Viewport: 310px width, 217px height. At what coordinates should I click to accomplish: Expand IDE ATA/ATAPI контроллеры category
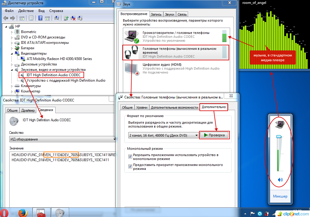tap(12, 43)
